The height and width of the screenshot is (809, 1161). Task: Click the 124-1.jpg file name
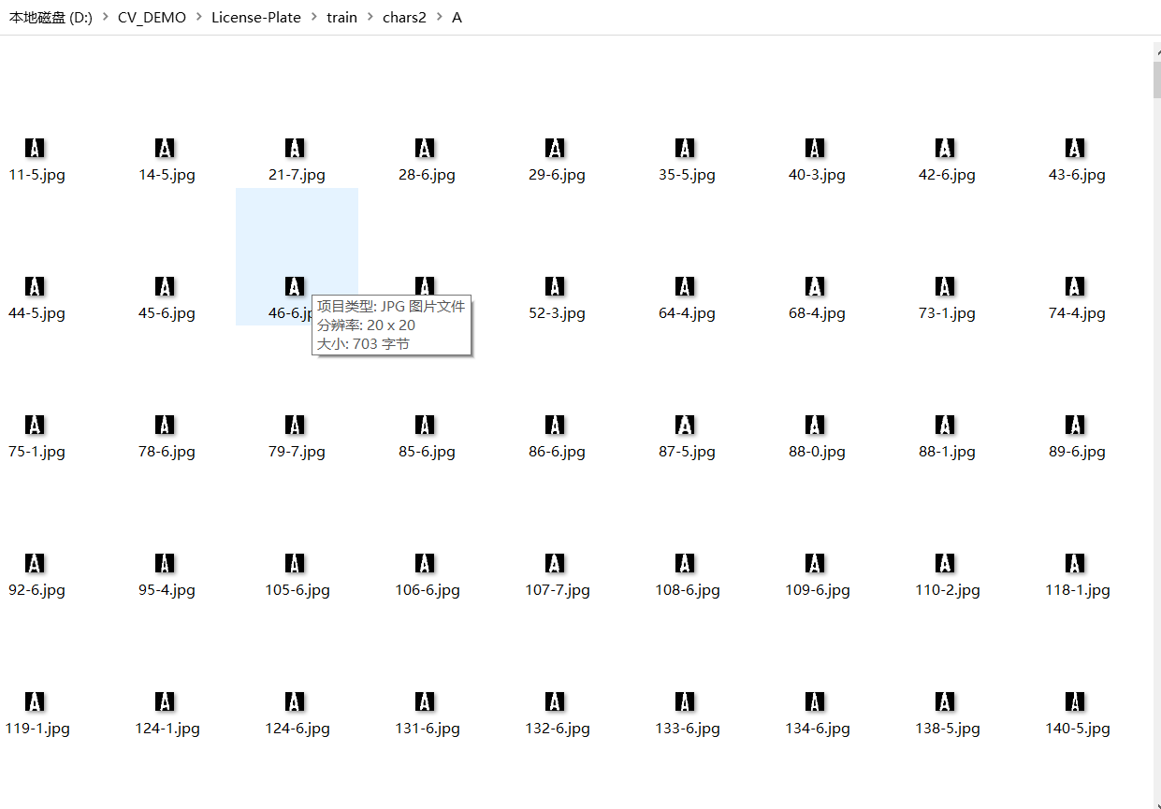pyautogui.click(x=167, y=729)
